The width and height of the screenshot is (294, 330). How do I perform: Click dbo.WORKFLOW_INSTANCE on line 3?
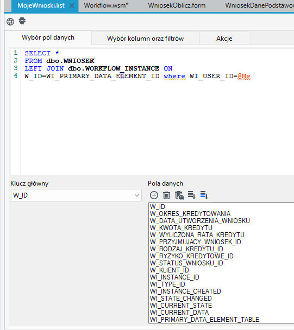pos(114,68)
